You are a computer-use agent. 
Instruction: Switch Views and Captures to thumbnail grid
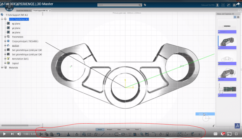234,17
